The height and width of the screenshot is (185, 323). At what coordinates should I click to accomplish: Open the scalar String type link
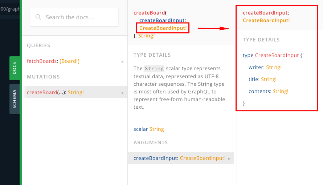click(156, 129)
